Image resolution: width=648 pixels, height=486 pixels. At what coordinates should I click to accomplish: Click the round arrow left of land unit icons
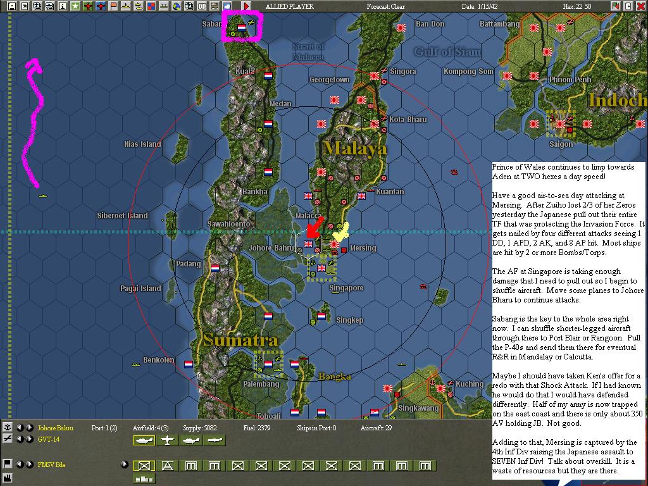pyautogui.click(x=125, y=464)
